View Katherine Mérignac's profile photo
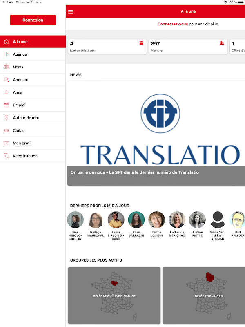The image size is (245, 327). (x=177, y=219)
